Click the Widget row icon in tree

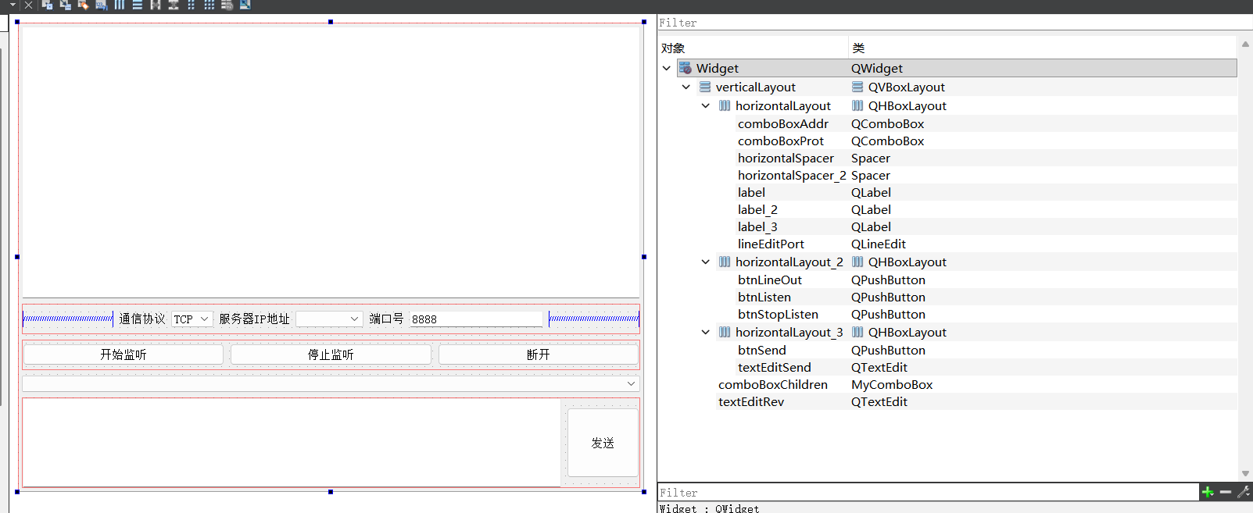(686, 68)
